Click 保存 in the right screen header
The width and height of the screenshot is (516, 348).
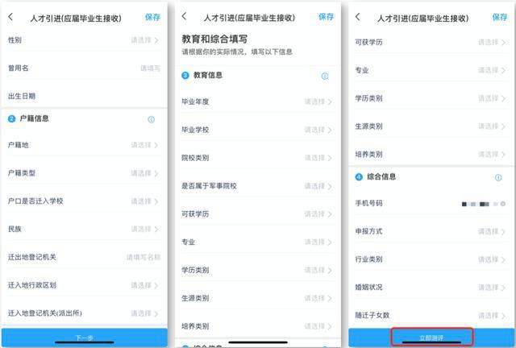coord(500,17)
